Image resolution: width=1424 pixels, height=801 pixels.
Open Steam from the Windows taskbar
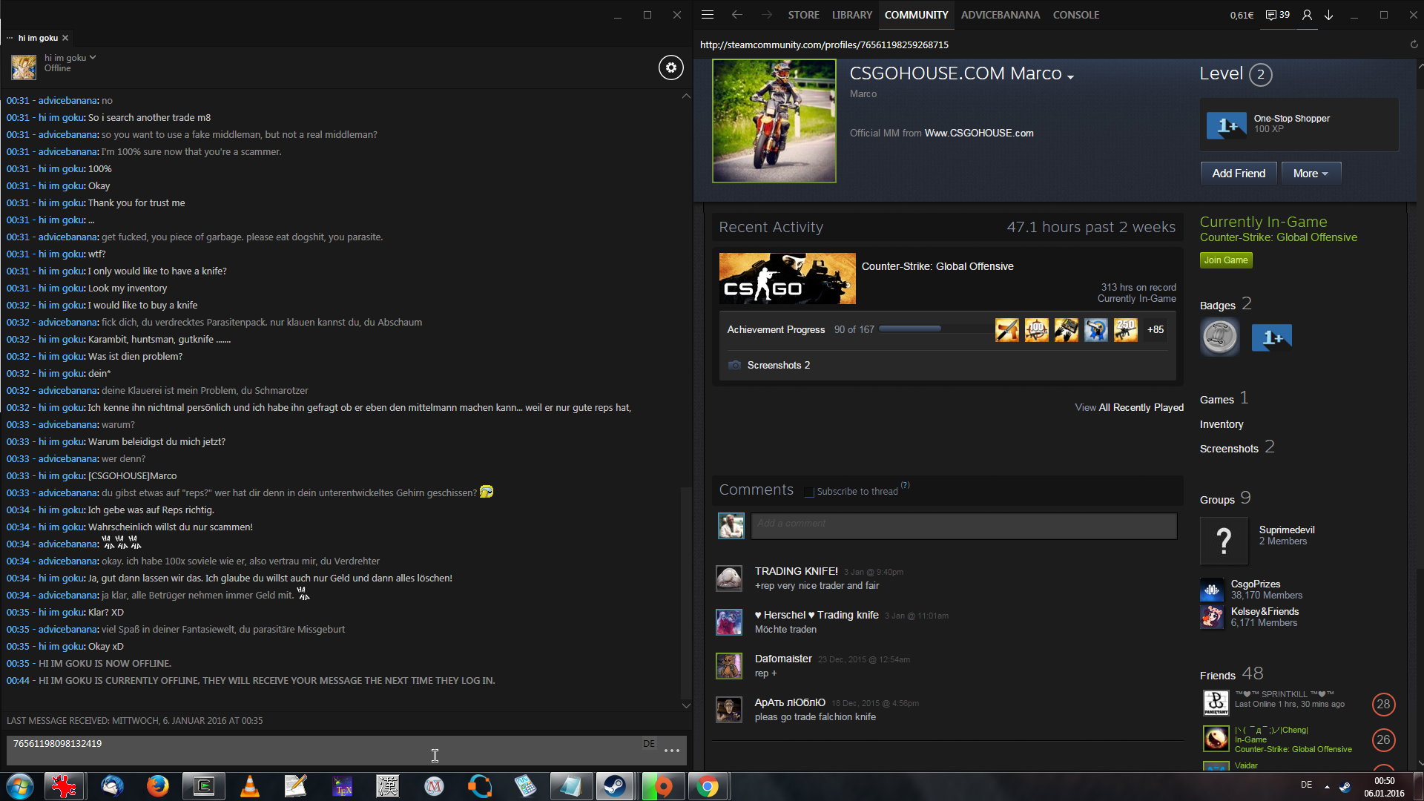tap(614, 786)
